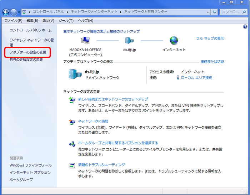Click the troubleshooting icon at bottom

(72, 165)
